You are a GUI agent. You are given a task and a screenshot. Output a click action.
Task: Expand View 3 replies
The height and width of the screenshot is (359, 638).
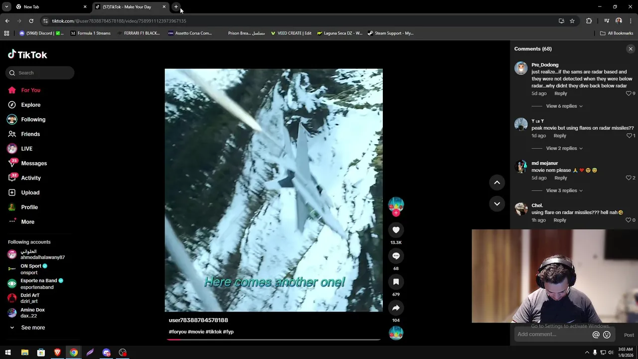pos(564,190)
